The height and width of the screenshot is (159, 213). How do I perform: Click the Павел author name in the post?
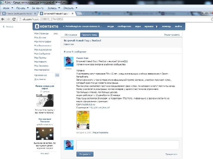(x=82, y=58)
